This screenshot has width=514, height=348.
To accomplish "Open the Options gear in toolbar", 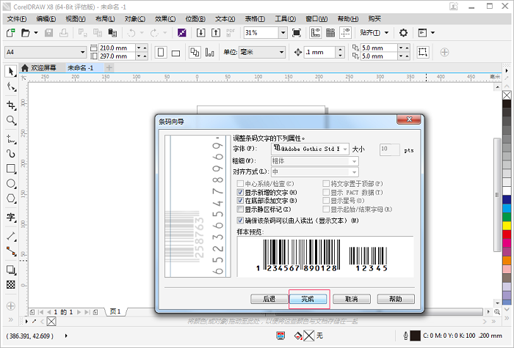I will [x=403, y=33].
